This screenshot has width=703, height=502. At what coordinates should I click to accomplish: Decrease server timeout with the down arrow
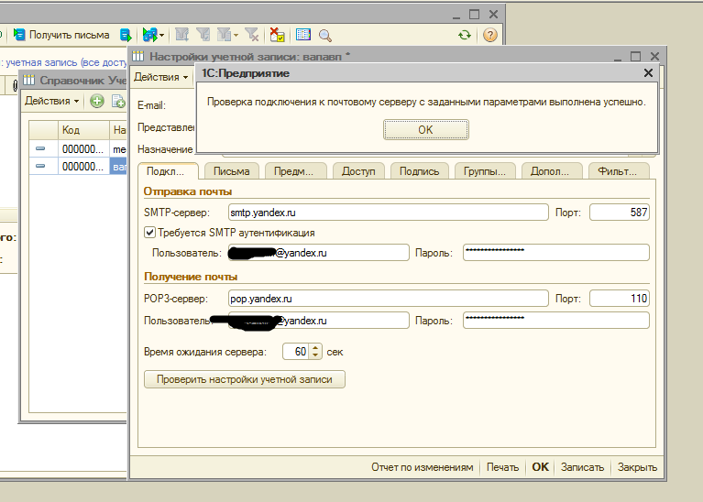pos(315,355)
